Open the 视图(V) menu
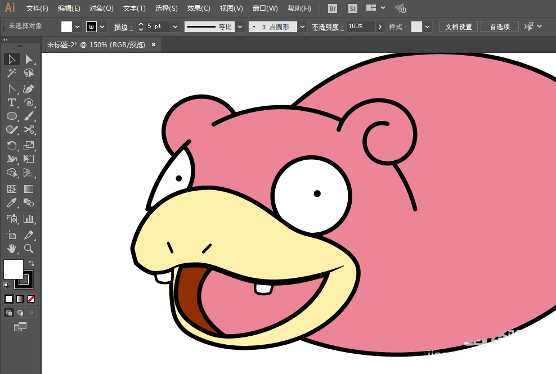The height and width of the screenshot is (374, 556). pos(231,8)
